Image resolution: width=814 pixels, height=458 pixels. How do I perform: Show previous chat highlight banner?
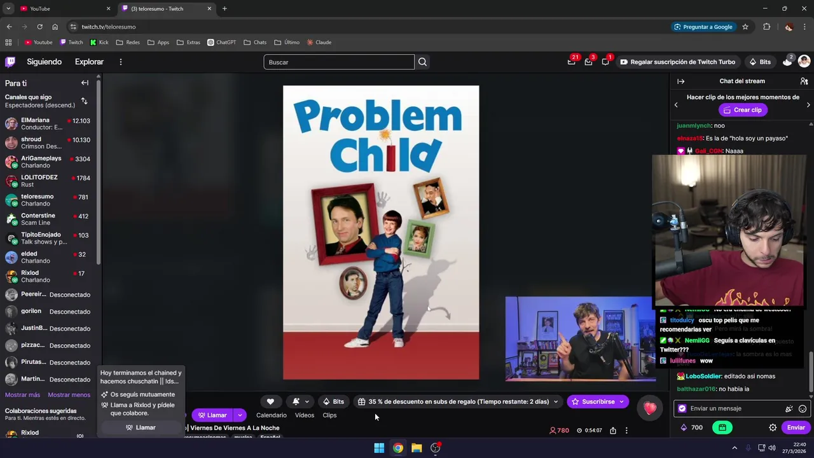pyautogui.click(x=676, y=104)
